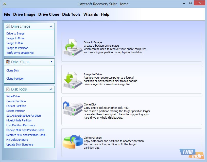Collapse the Drive Clone sidebar panel
Screen dimensions: 207x162
52,62
